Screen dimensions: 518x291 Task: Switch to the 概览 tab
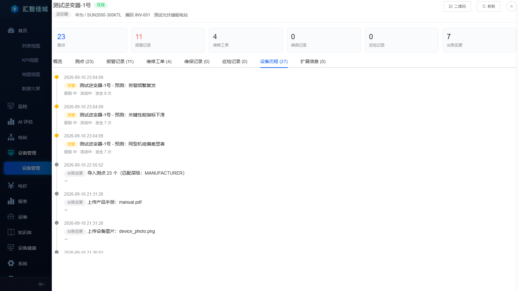[x=58, y=61]
